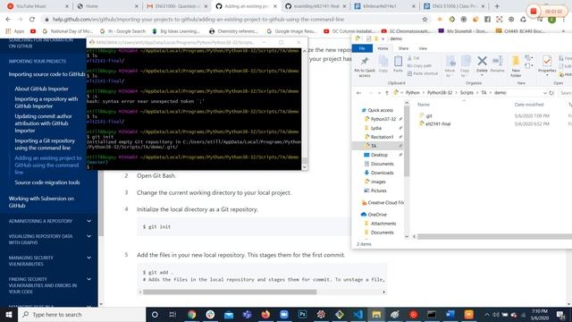Select TA in Quick access pane
The image size is (572, 322).
point(374,146)
